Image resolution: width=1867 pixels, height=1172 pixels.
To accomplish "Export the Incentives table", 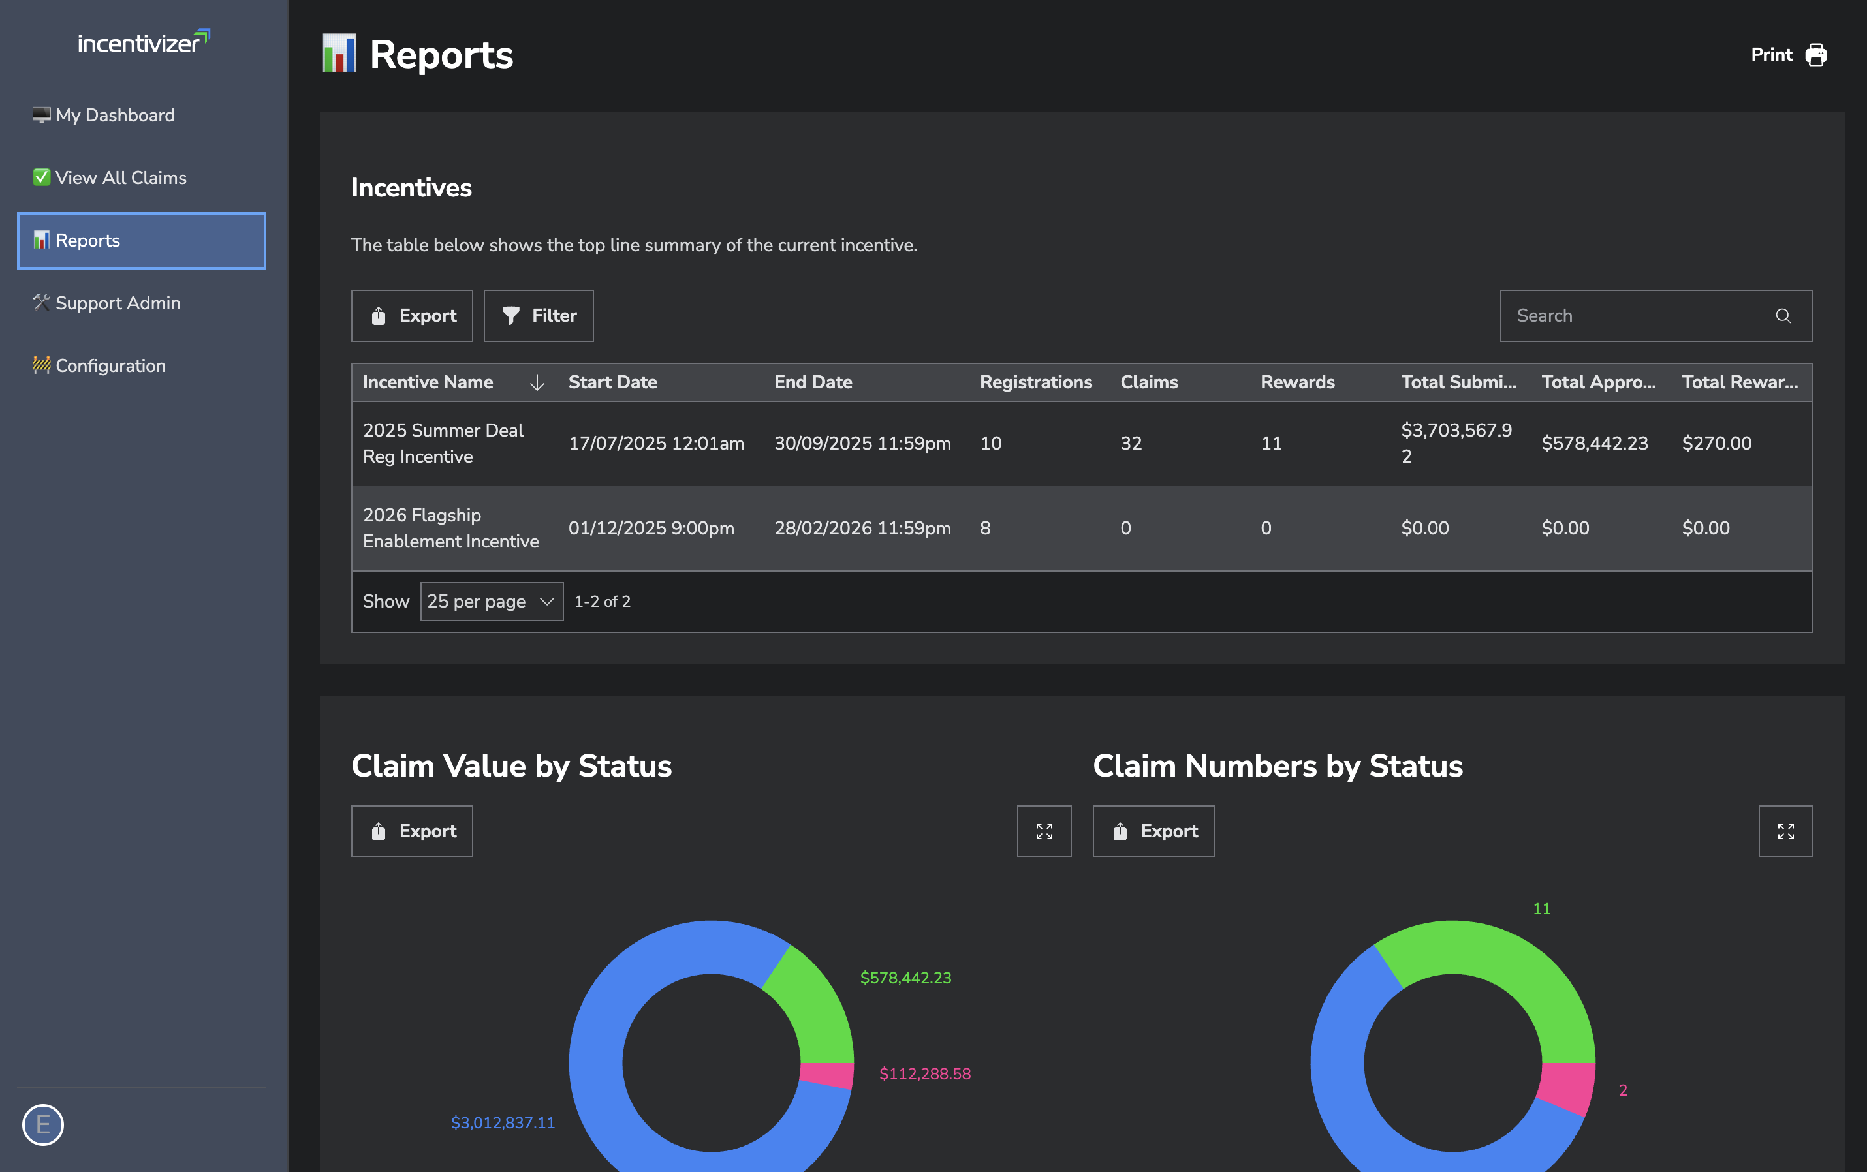I will (x=412, y=315).
